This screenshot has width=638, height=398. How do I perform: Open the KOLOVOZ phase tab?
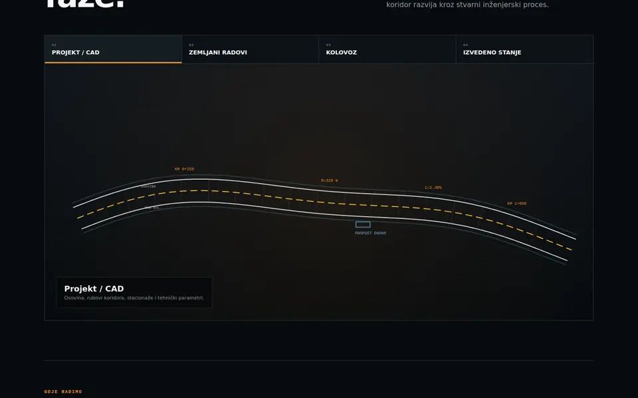pos(387,49)
